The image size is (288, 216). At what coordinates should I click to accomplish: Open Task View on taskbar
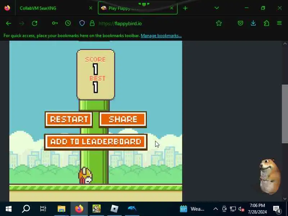43,209
